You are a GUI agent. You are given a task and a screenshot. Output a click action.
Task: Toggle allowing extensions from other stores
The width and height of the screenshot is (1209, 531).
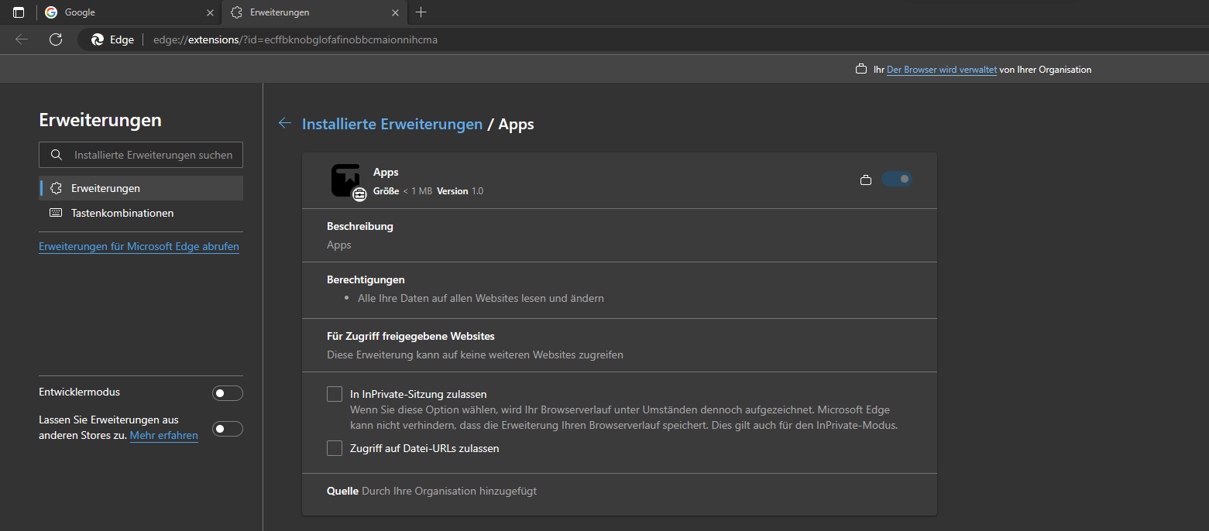(x=227, y=429)
